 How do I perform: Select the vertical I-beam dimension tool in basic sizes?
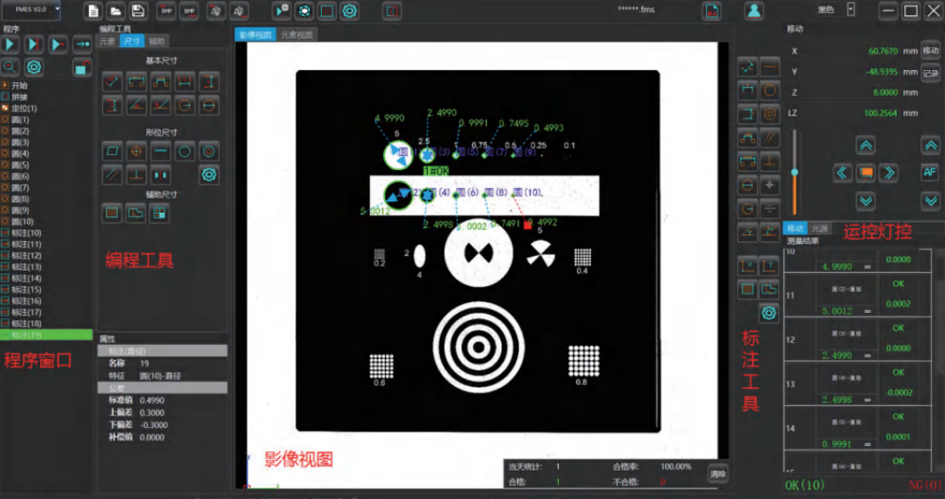tap(209, 82)
